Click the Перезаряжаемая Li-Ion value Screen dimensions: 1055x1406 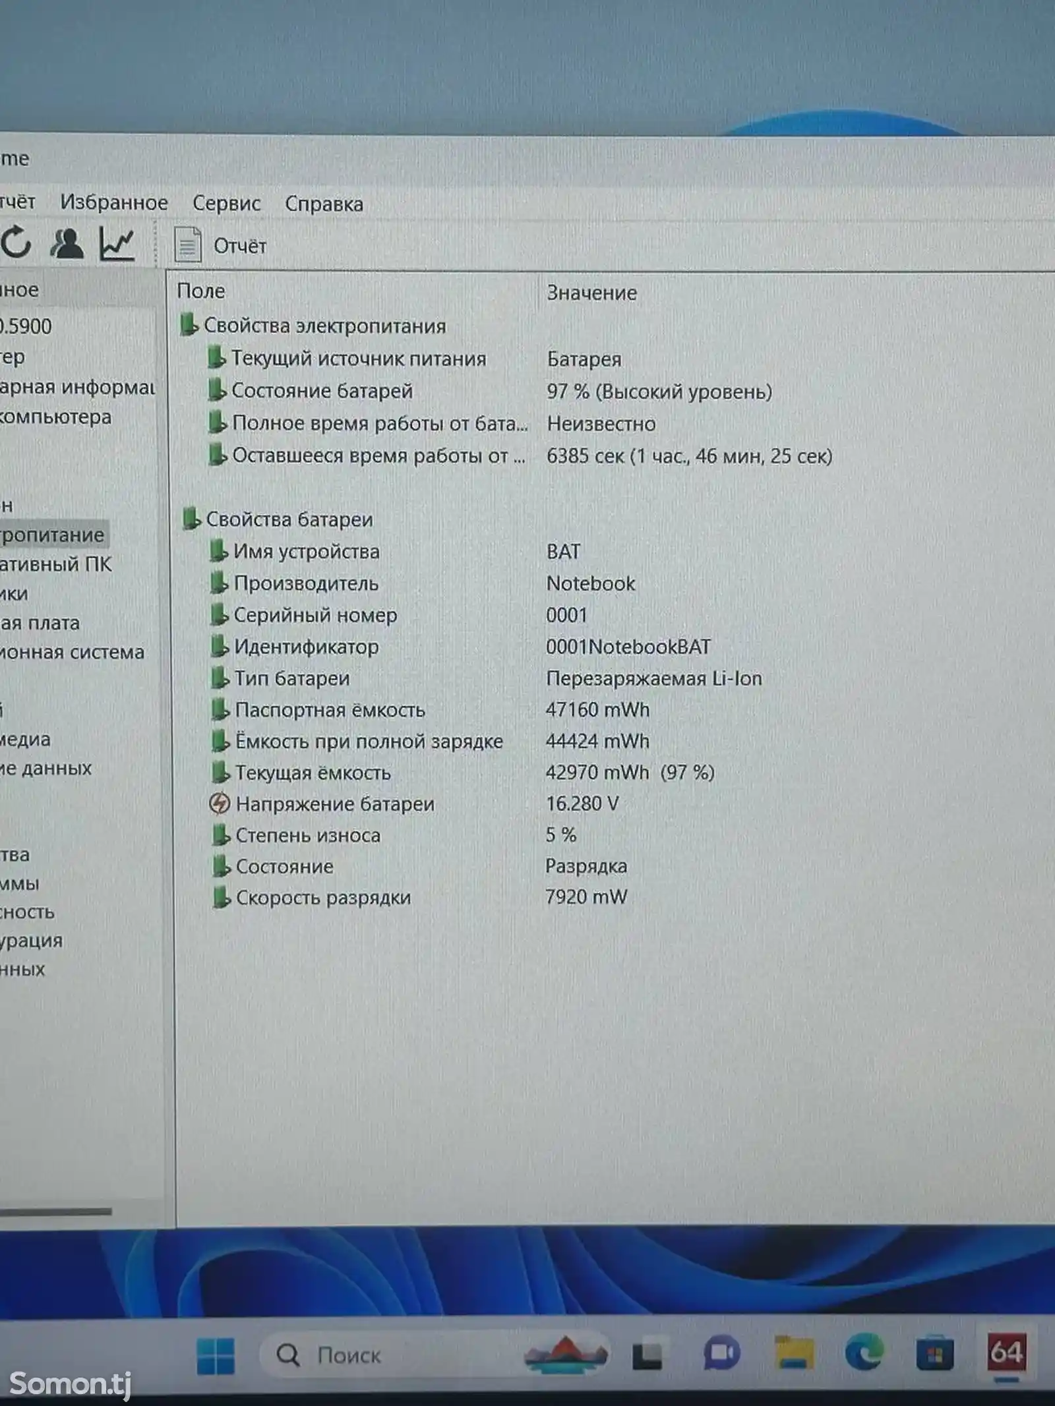(654, 678)
